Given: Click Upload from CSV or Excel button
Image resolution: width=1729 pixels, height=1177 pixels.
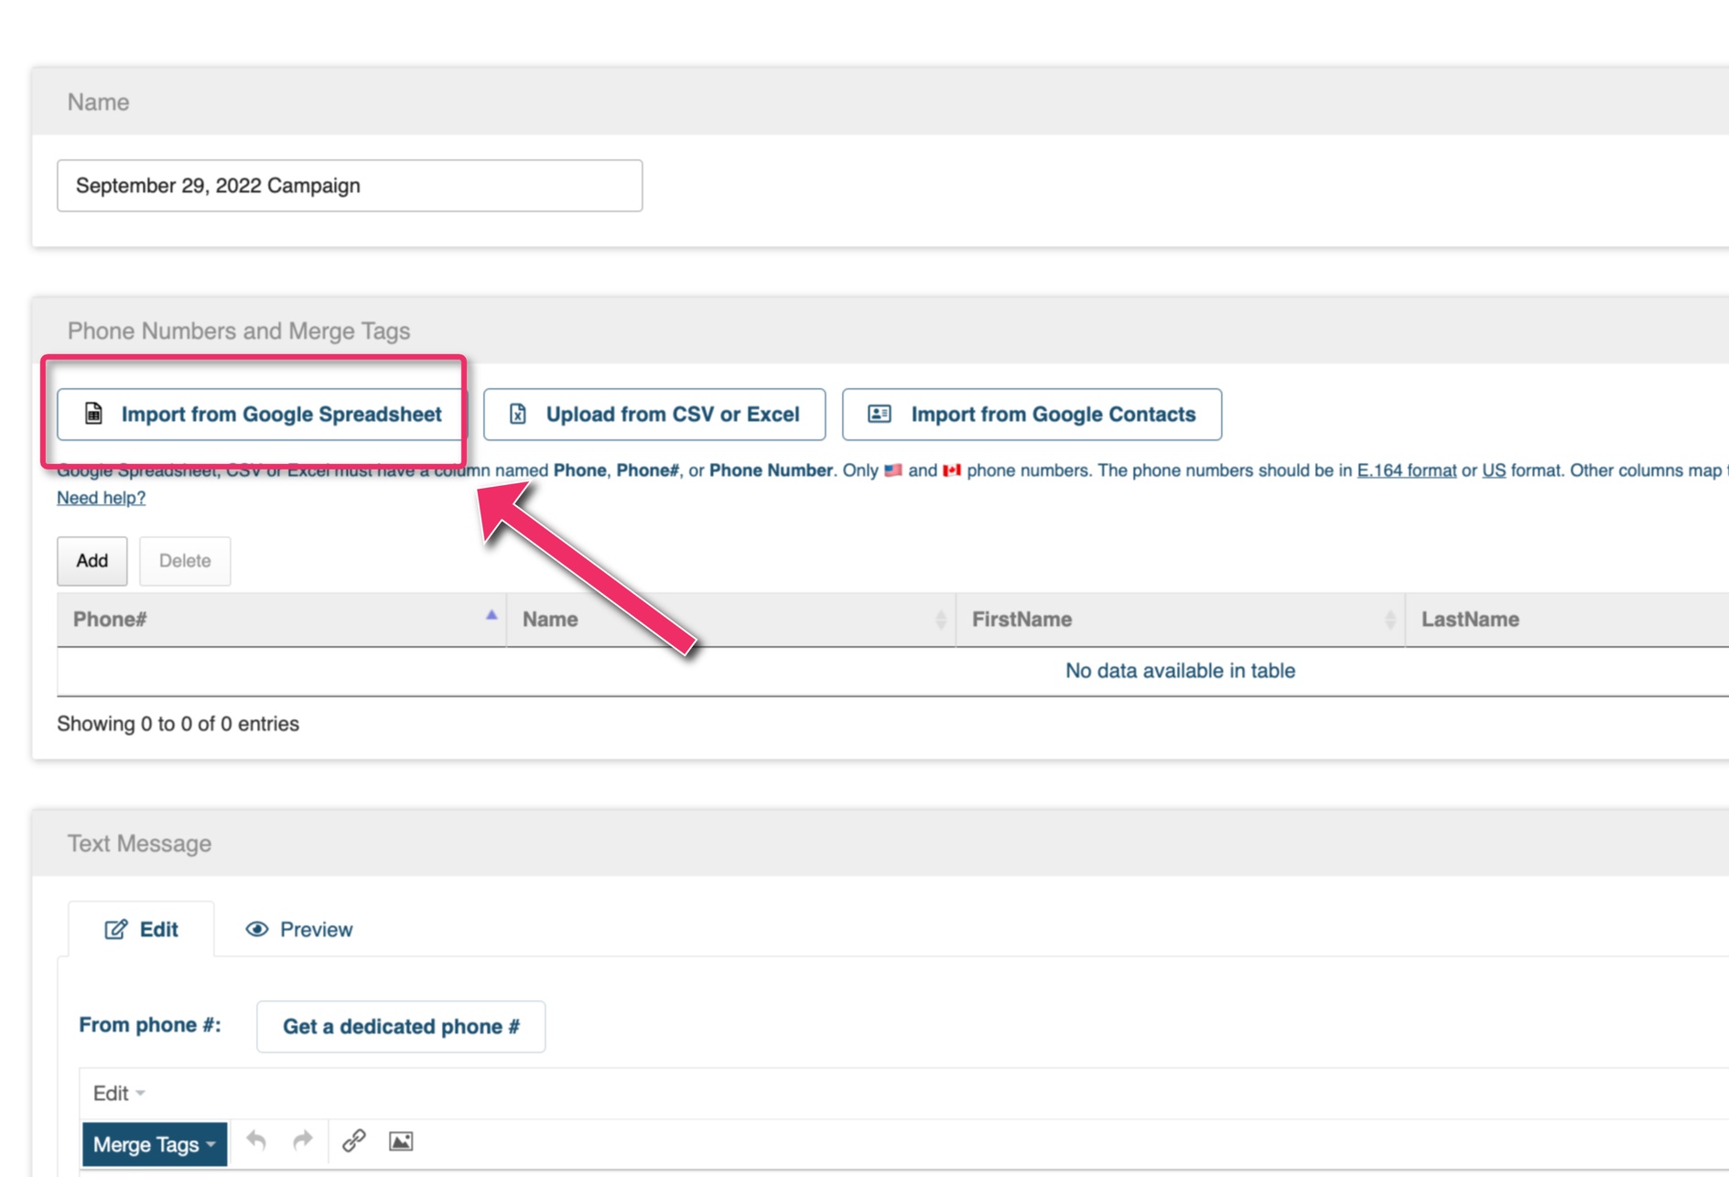Looking at the screenshot, I should (x=654, y=415).
